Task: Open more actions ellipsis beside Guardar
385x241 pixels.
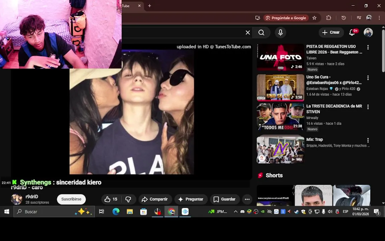Action: pos(247,199)
